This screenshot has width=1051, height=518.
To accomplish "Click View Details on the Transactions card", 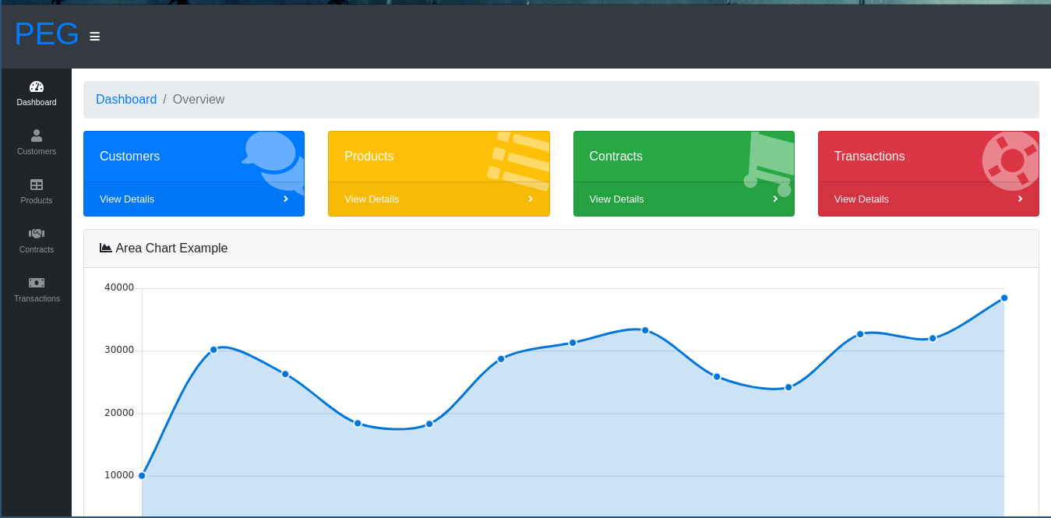I will 861,199.
